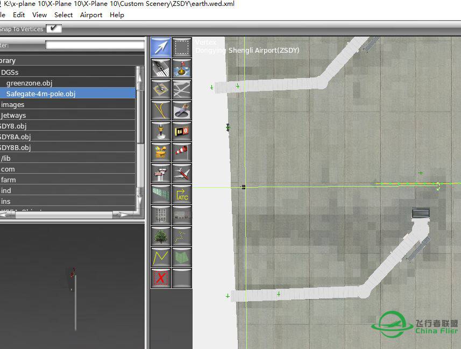The height and width of the screenshot is (349, 461).
Task: Pick the Helipad tool
Action: [160, 89]
